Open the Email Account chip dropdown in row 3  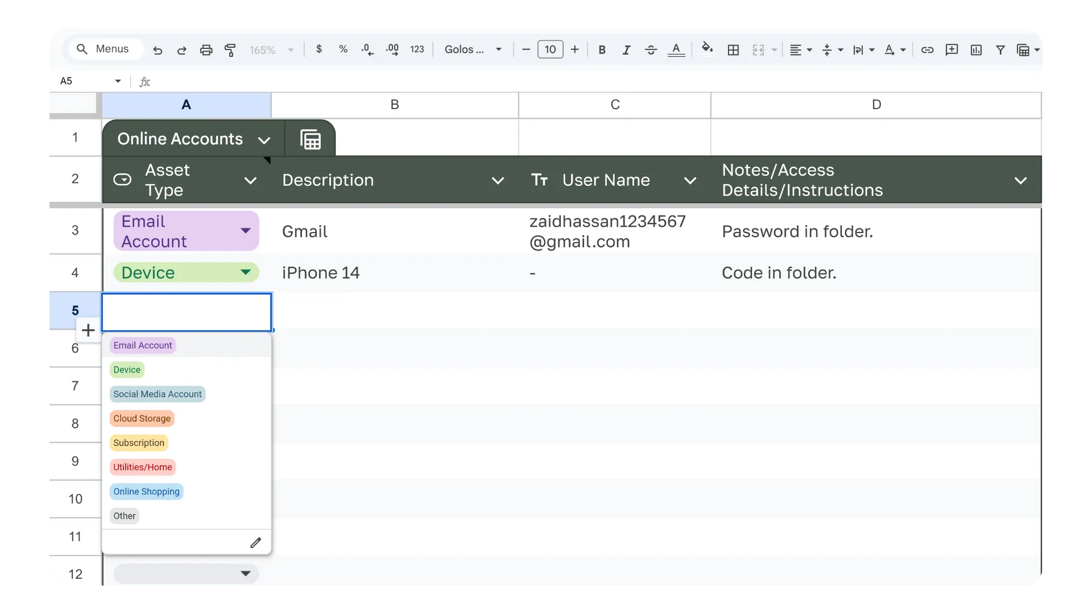coord(246,231)
